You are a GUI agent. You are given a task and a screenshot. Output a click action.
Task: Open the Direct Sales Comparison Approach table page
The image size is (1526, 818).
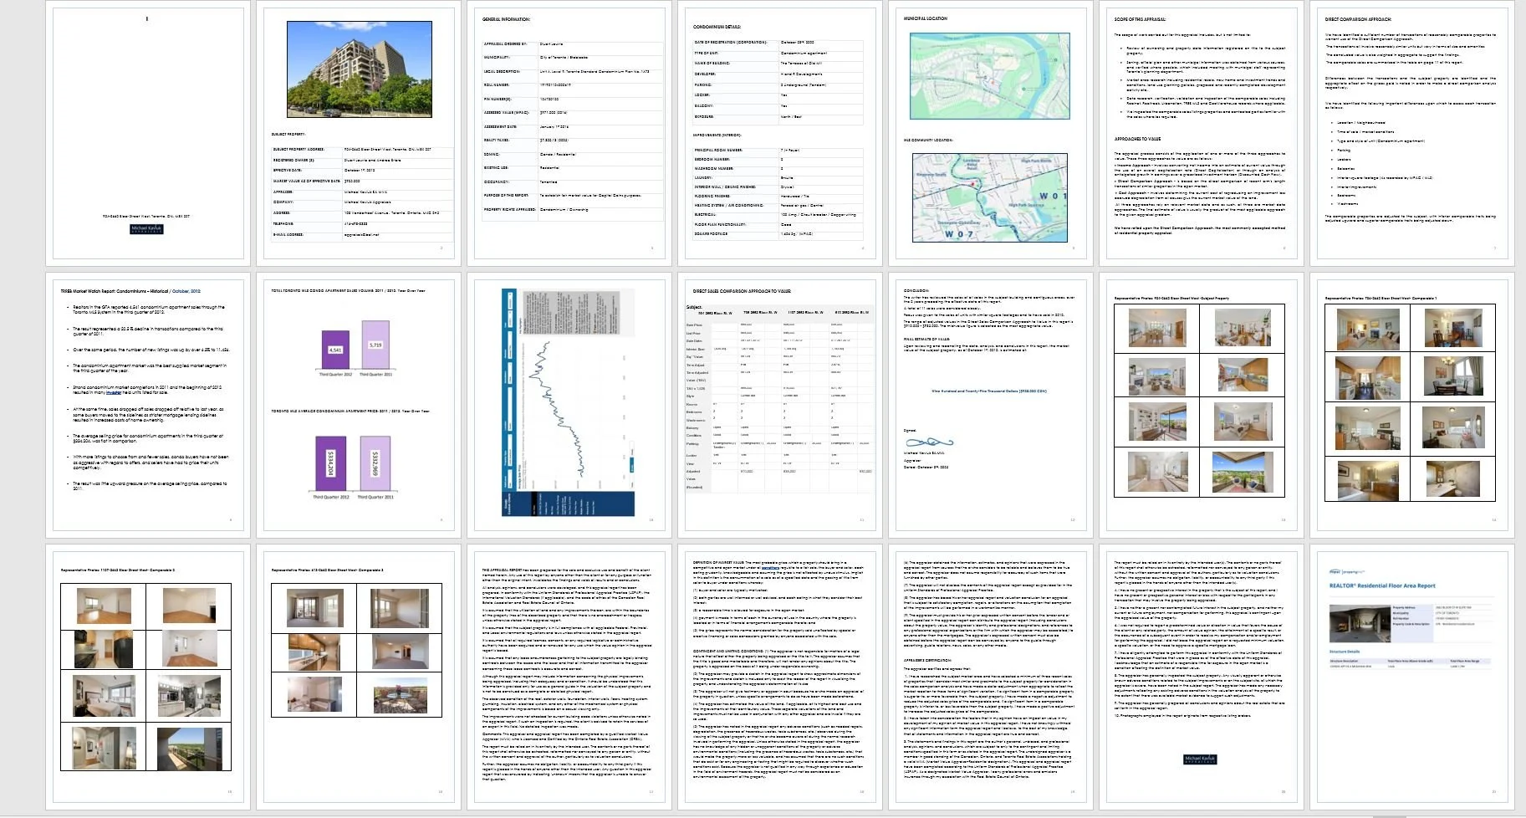click(780, 405)
